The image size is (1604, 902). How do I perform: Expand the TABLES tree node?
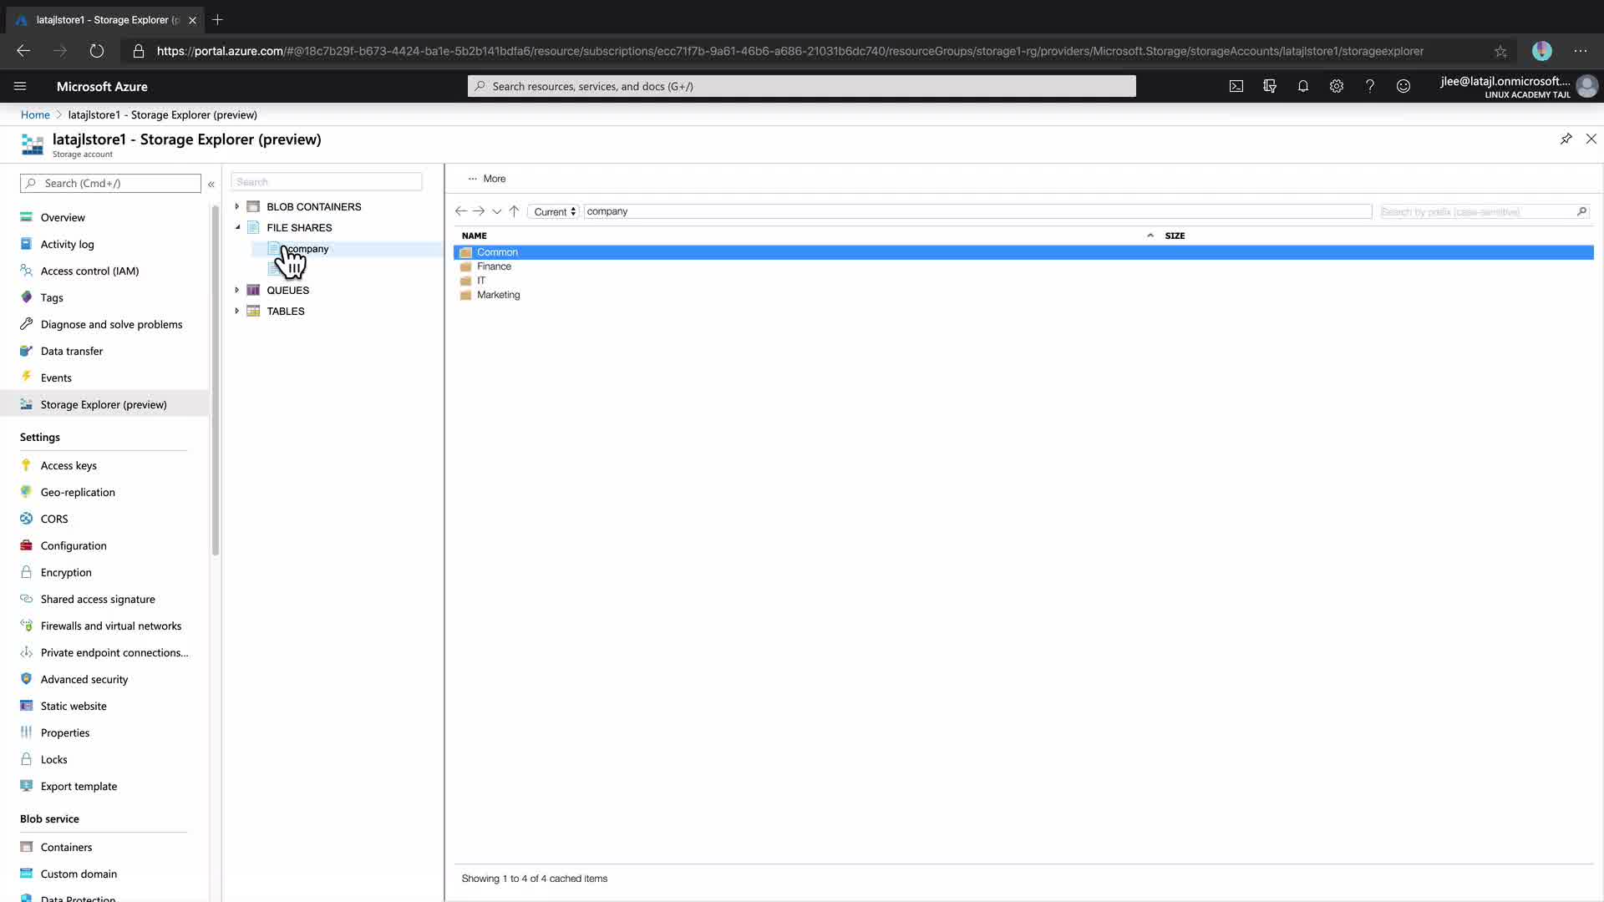237,311
